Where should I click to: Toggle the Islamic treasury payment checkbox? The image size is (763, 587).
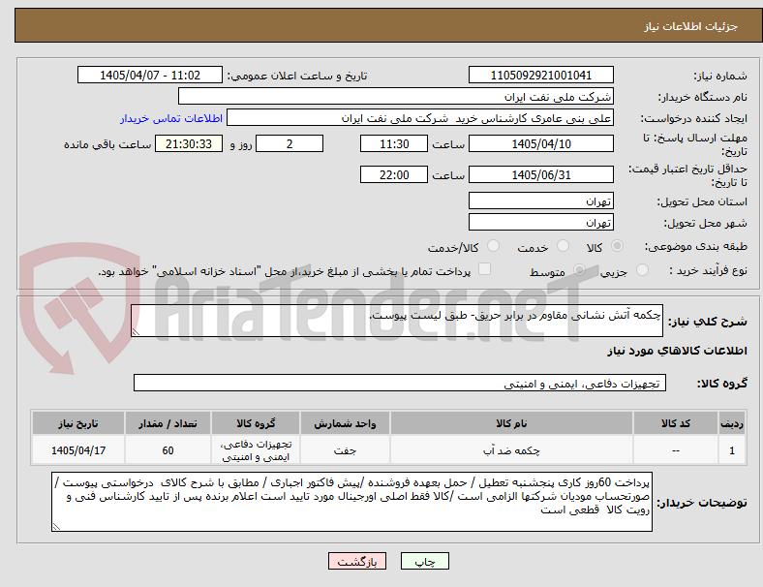pyautogui.click(x=485, y=269)
